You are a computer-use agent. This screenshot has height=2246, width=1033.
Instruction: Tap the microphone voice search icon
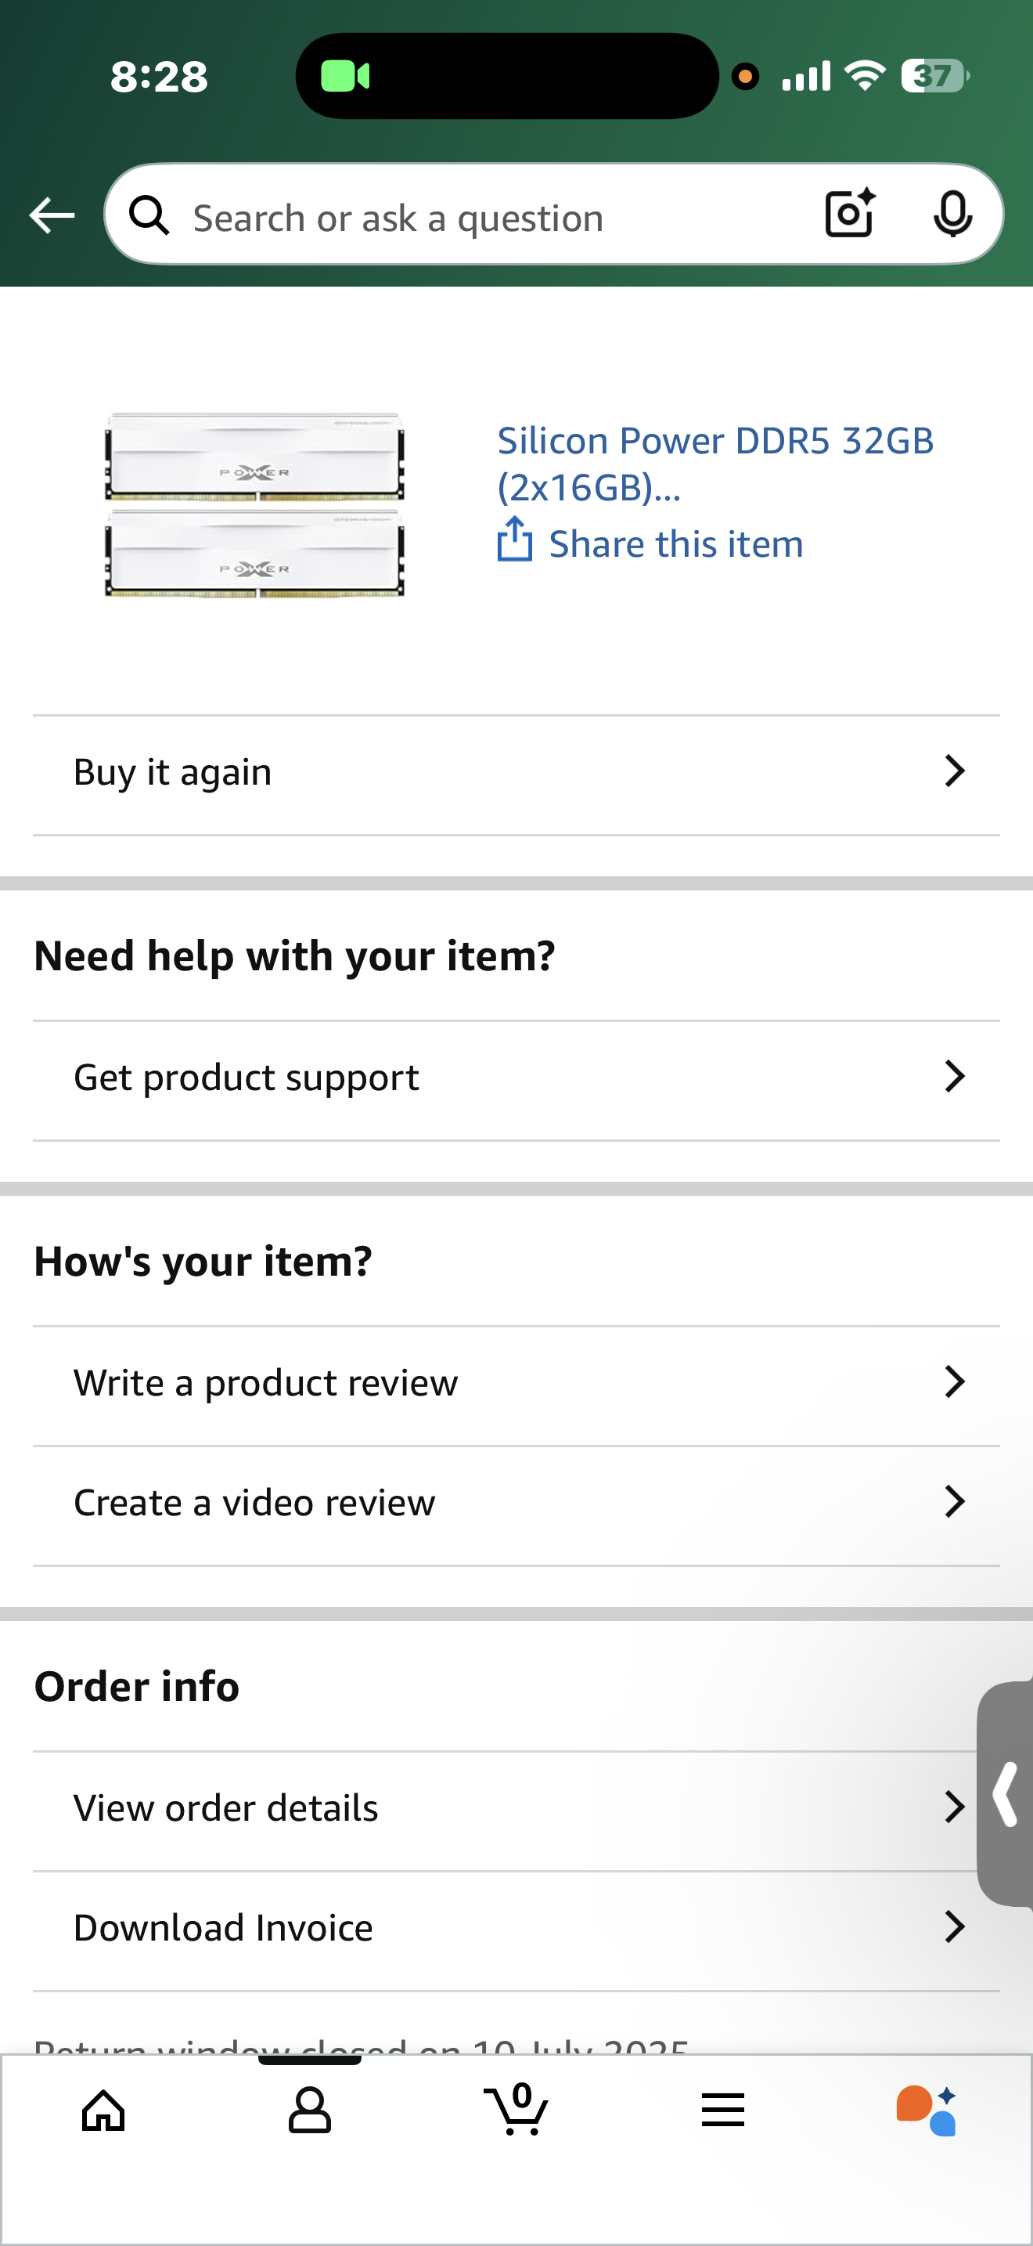[952, 214]
